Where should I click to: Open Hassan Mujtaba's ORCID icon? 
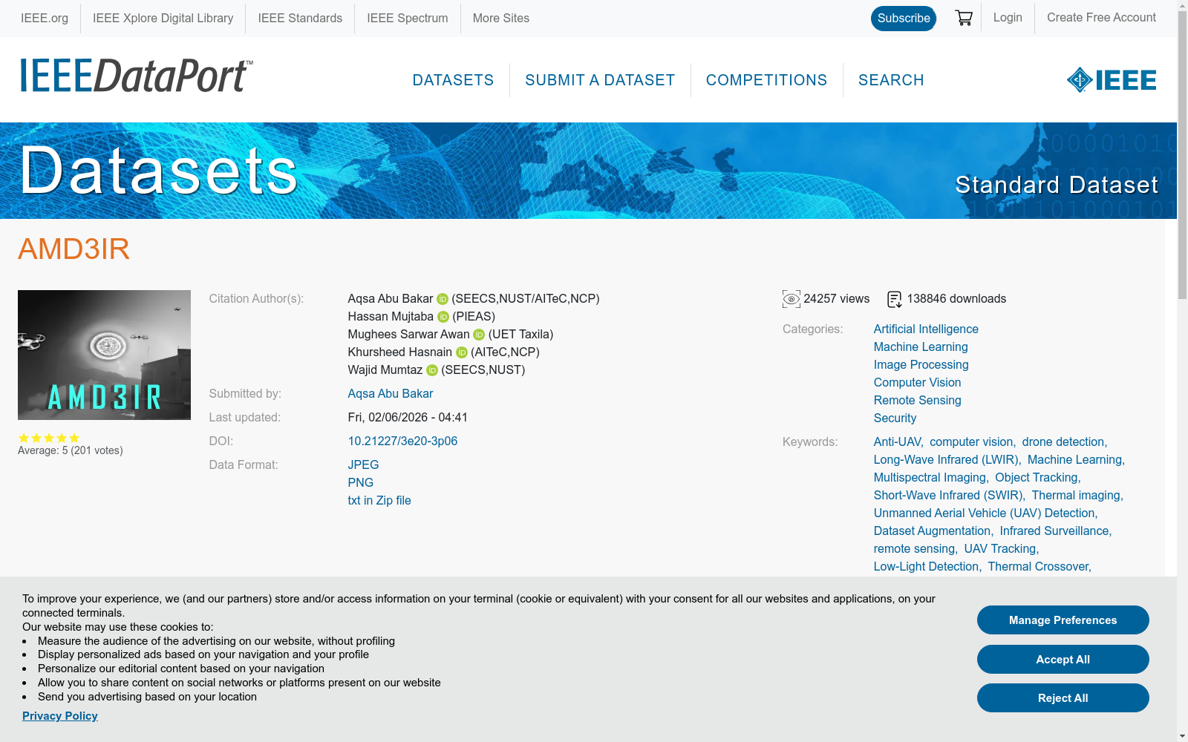point(443,317)
